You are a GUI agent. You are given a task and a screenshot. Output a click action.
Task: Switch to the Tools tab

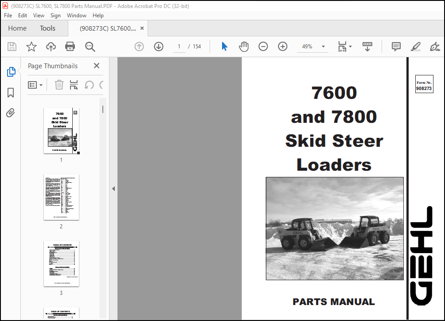coord(47,28)
